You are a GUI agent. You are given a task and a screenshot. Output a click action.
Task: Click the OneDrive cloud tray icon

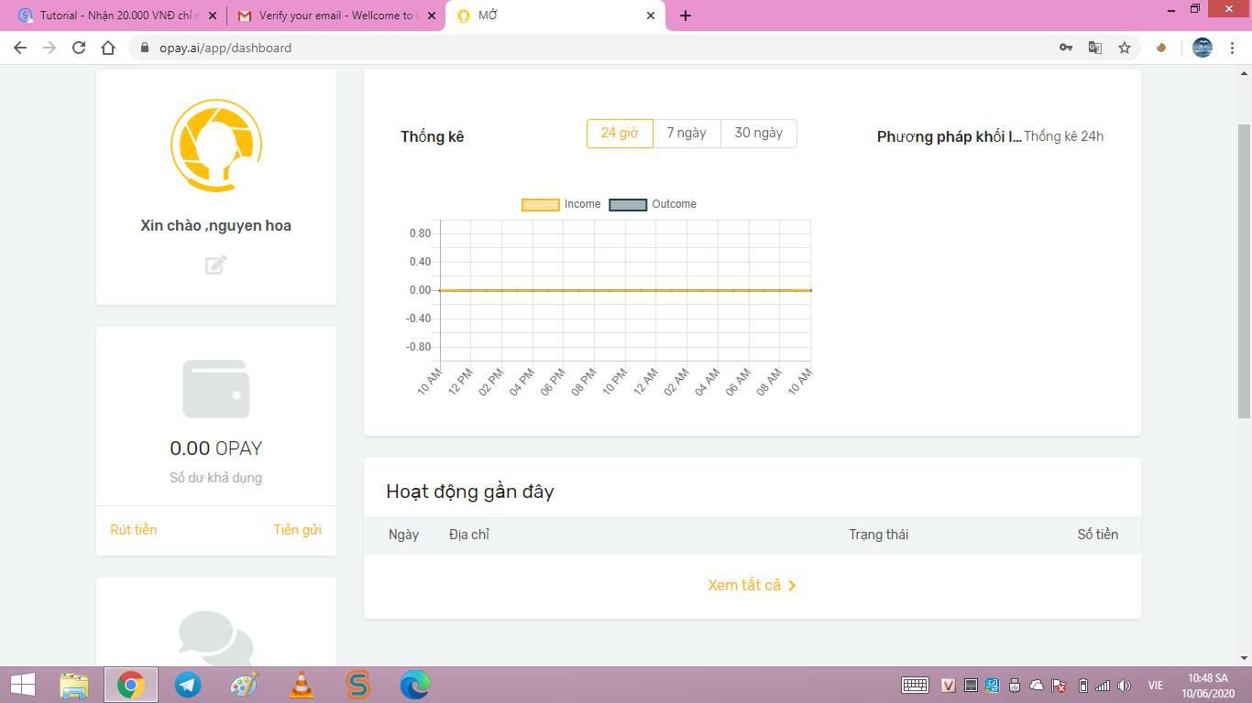[1037, 686]
